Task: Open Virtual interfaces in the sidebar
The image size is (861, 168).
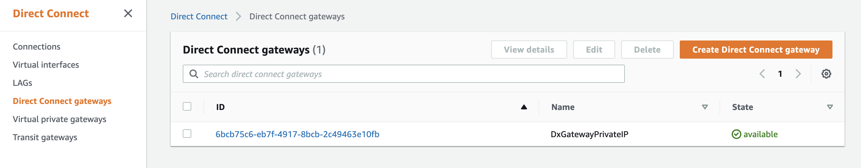Action: [46, 65]
